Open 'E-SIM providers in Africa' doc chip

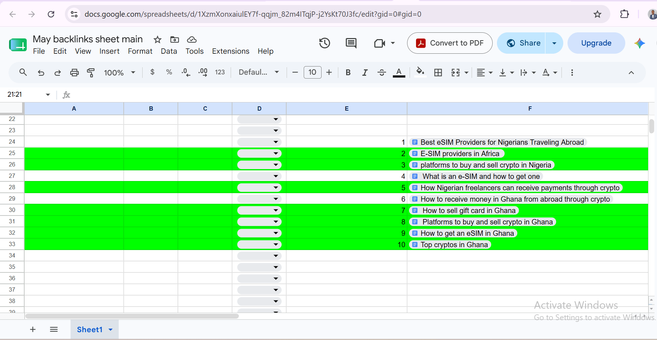[456, 154]
